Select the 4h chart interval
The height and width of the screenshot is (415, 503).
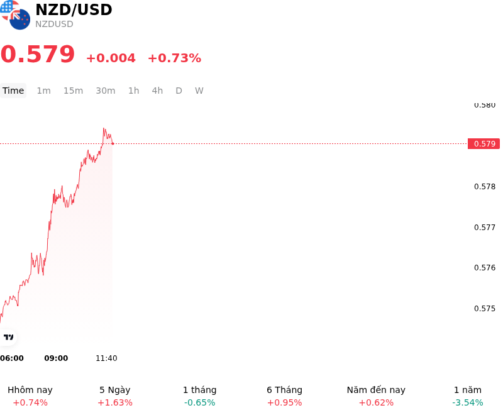[157, 91]
